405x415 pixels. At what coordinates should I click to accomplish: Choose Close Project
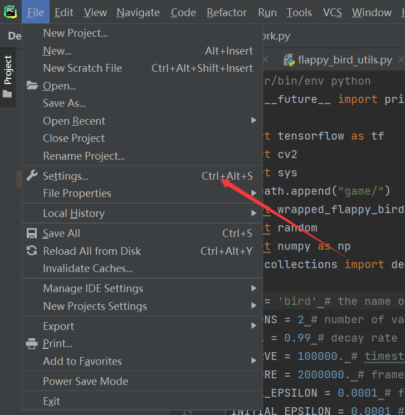142,138
